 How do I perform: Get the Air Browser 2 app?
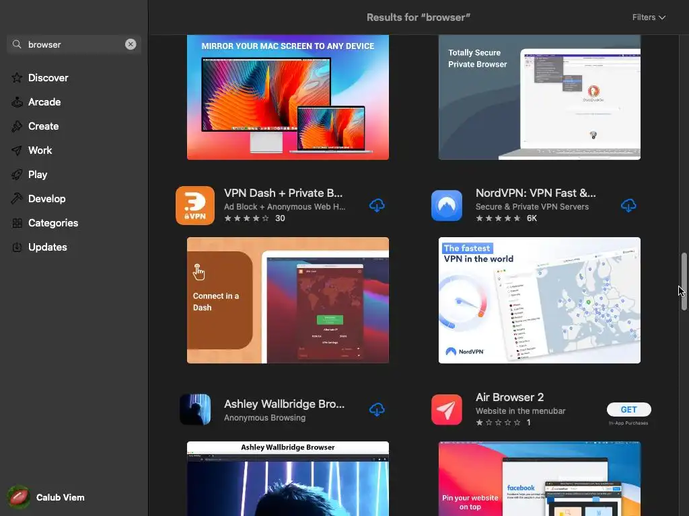pos(629,409)
